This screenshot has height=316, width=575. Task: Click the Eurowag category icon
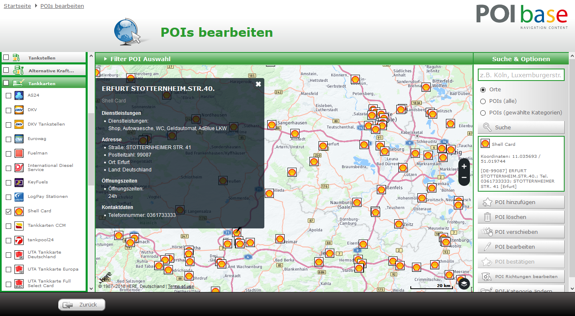pyautogui.click(x=19, y=139)
